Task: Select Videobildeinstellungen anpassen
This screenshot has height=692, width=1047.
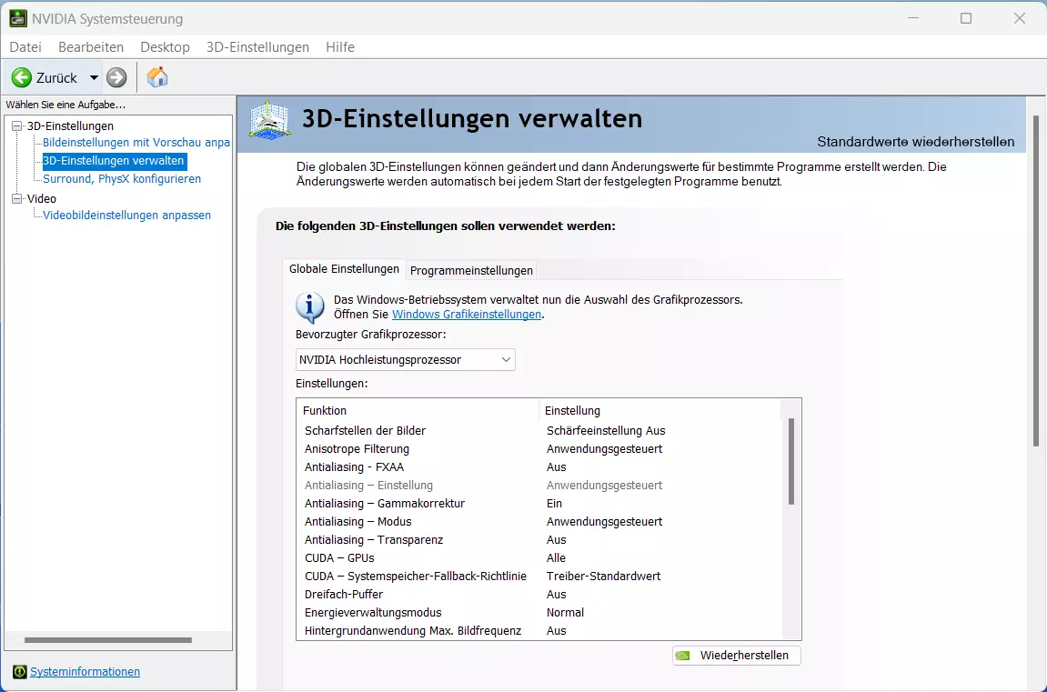Action: click(x=126, y=216)
